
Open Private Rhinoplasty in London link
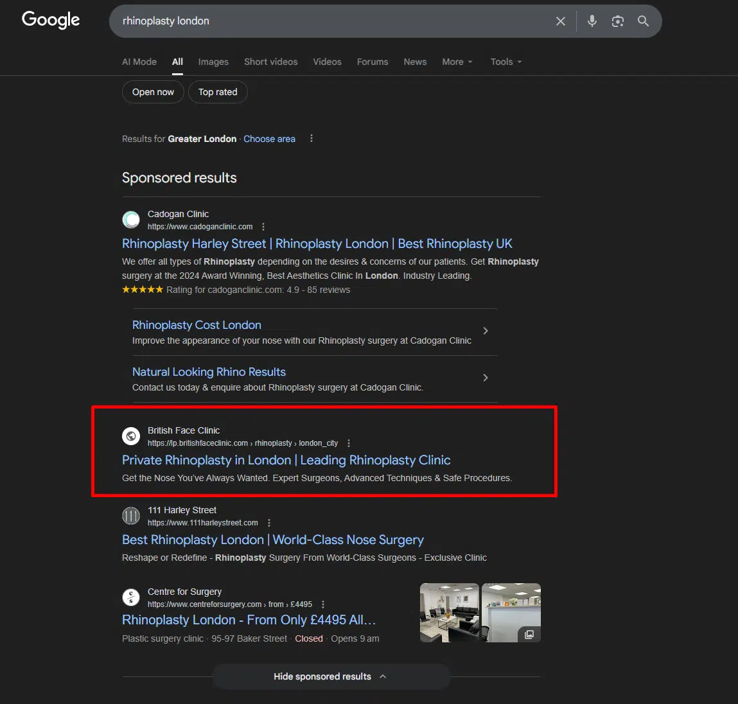tap(286, 460)
